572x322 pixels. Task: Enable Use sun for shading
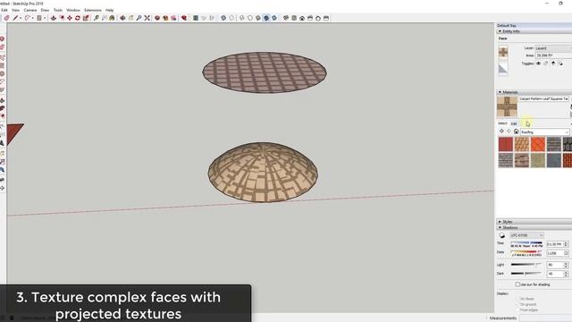[x=517, y=284]
